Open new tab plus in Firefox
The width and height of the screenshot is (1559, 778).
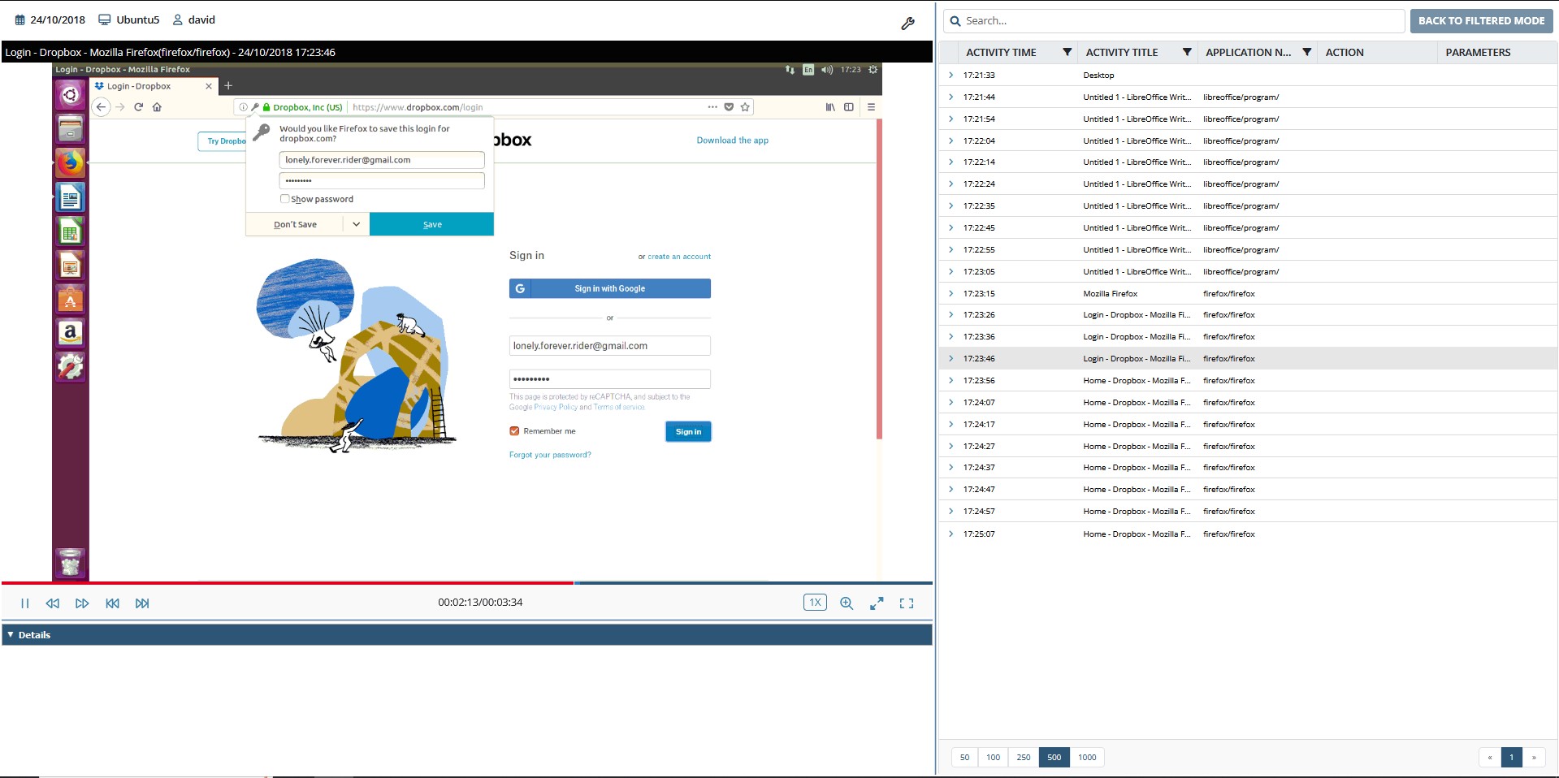228,85
